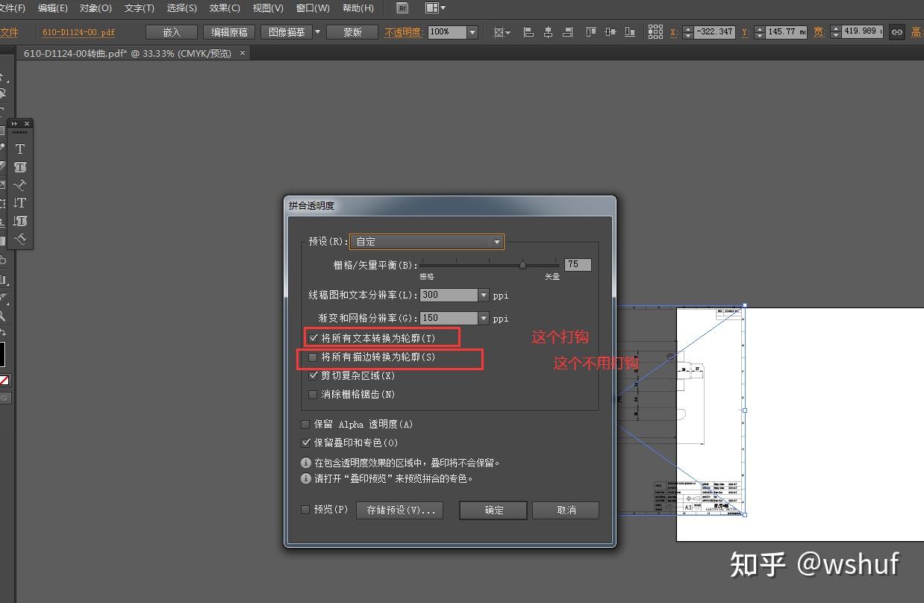Viewport: 924px width, 603px height.
Task: Select the Vertical Type on a Path tool
Action: click(x=20, y=239)
